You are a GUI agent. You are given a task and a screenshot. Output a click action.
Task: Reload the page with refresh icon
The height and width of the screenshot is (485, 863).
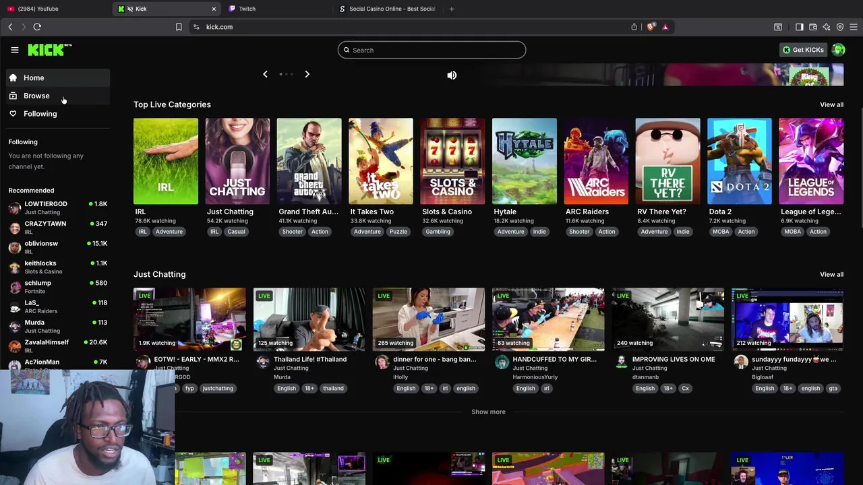point(37,27)
